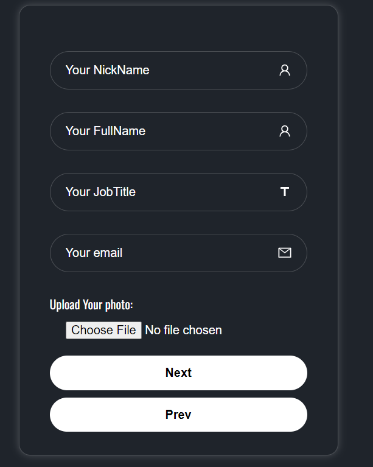The image size is (373, 467).
Task: Click the "Your NickName" placeholder text
Action: pyautogui.click(x=107, y=70)
